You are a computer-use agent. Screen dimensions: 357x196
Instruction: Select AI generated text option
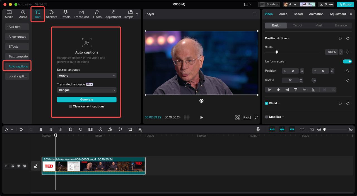(17, 37)
